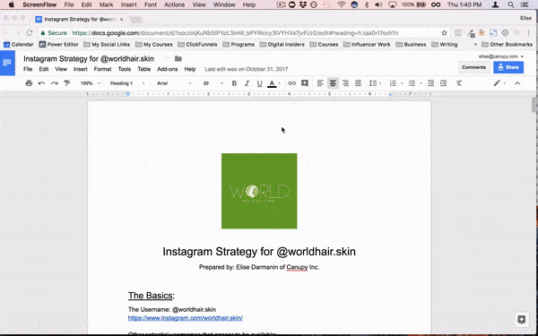The width and height of the screenshot is (538, 336).
Task: Click the Docs home icon
Action: click(x=7, y=63)
